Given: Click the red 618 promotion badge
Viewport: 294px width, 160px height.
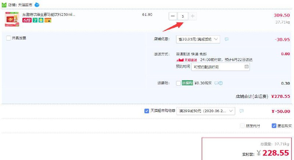Looking at the screenshot, I should (x=27, y=20).
